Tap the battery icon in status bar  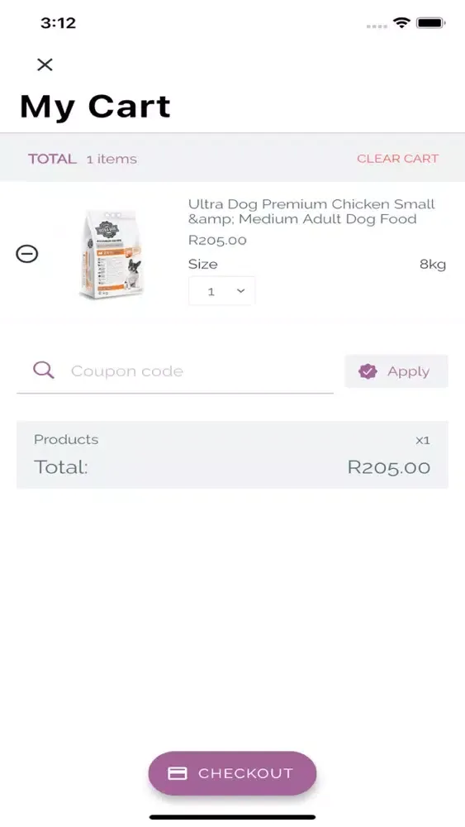point(431,22)
